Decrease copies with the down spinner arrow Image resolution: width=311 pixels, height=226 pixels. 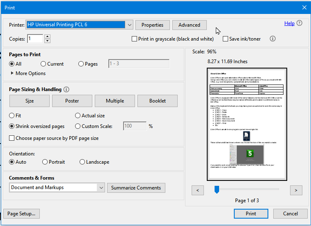click(47, 41)
